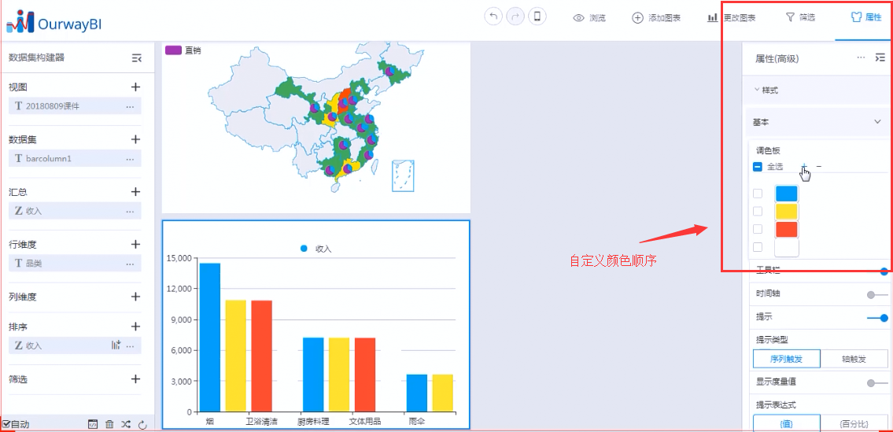Switch to the 筛选 tab
This screenshot has width=893, height=432.
[x=800, y=17]
